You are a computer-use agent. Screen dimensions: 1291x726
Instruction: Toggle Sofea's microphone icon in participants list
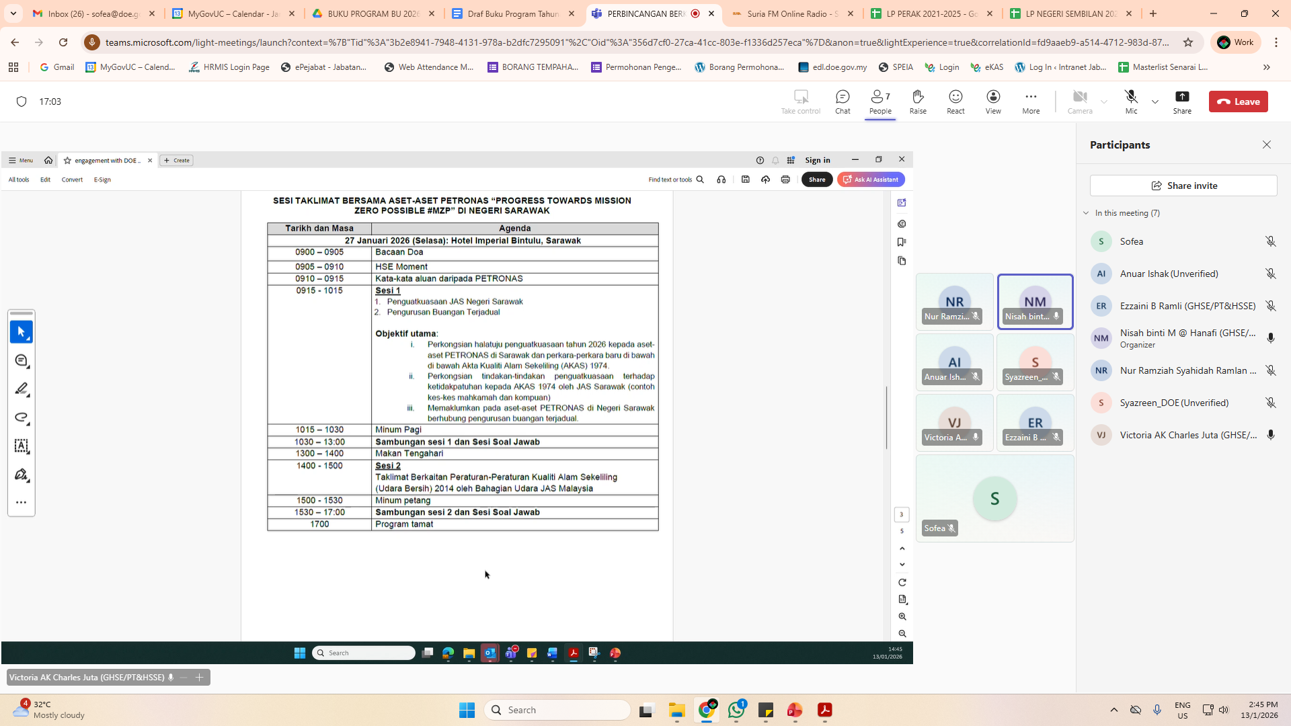tap(1270, 241)
